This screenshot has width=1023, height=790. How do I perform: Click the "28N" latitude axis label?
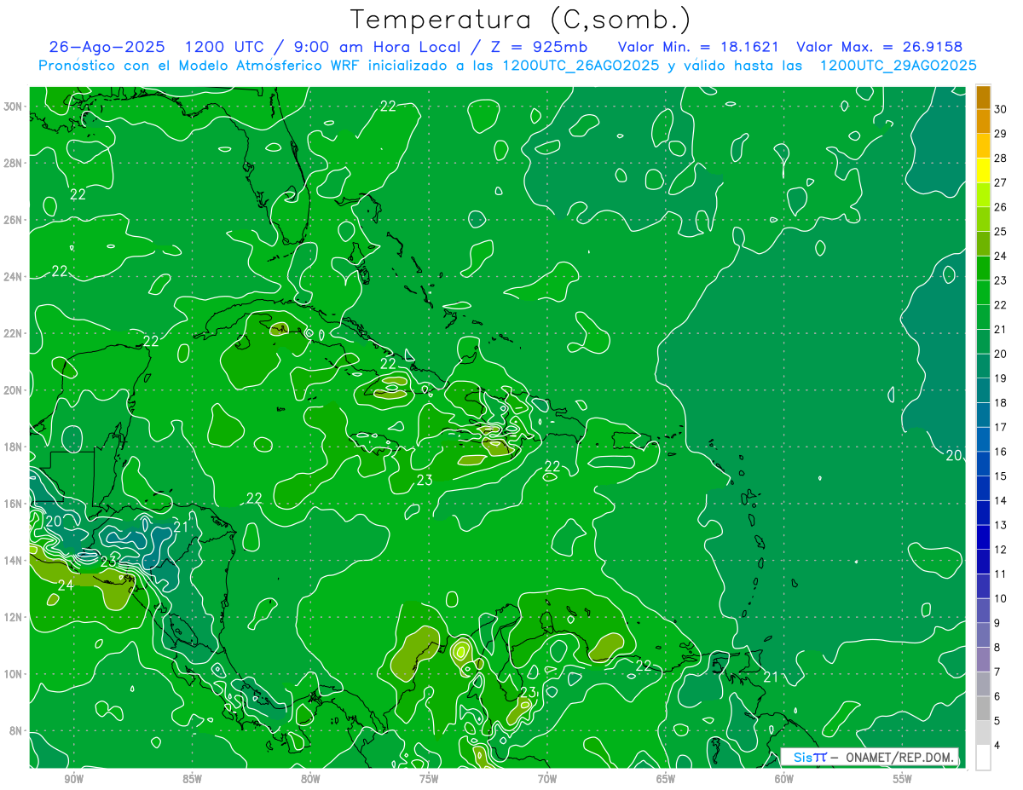pyautogui.click(x=13, y=163)
